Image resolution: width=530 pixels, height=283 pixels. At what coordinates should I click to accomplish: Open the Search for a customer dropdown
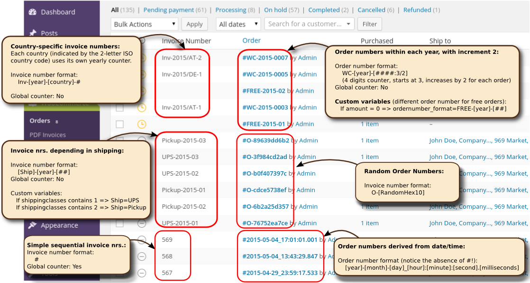coord(309,24)
